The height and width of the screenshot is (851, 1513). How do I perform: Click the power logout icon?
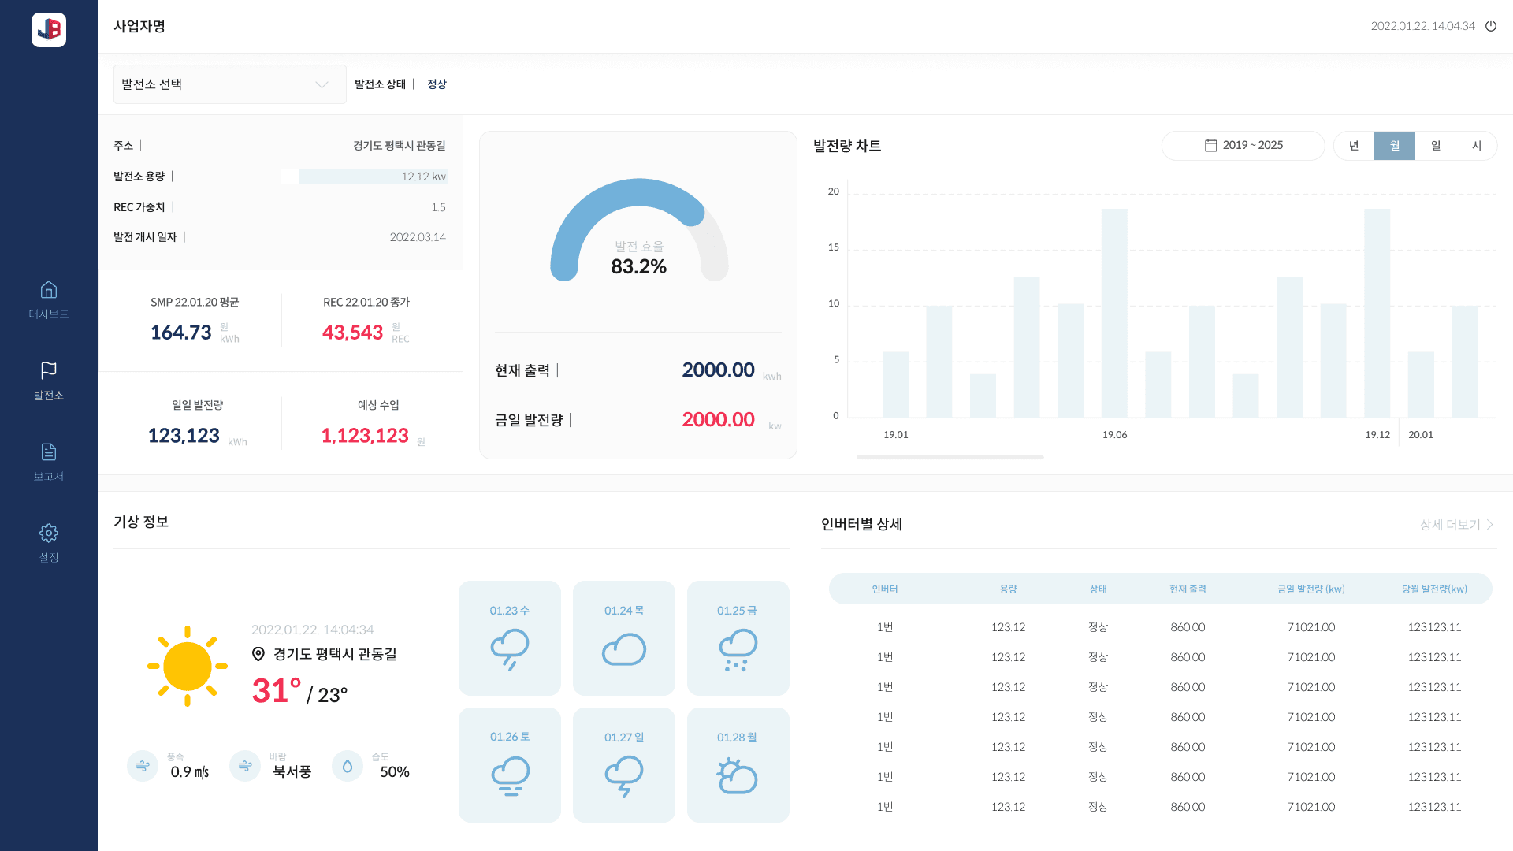pyautogui.click(x=1491, y=26)
